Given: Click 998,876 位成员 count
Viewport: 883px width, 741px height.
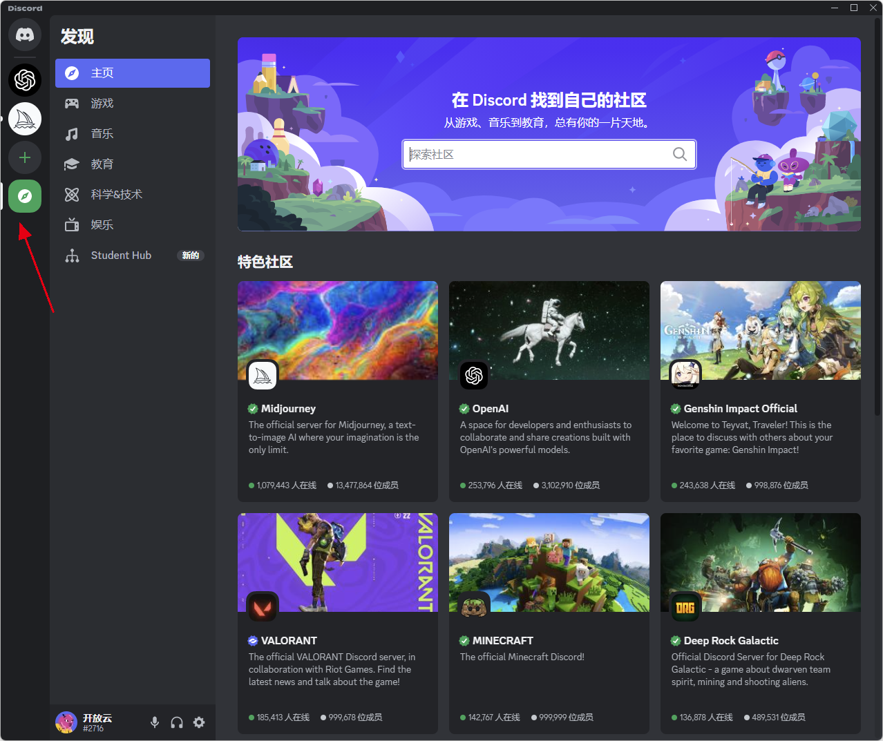Looking at the screenshot, I should (781, 485).
